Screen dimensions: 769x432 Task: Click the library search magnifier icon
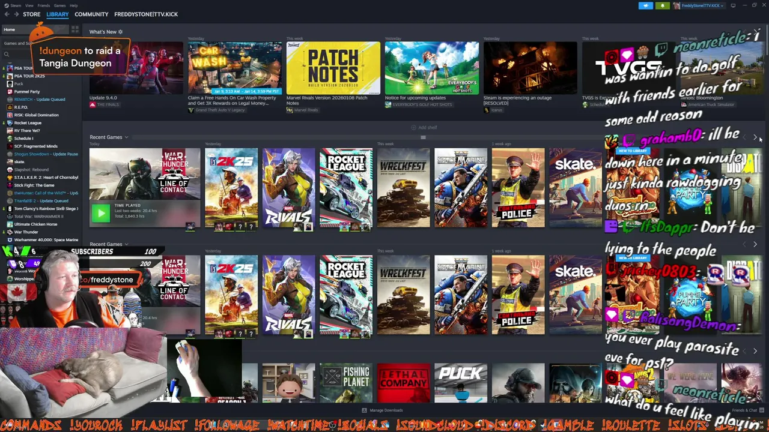click(x=7, y=55)
